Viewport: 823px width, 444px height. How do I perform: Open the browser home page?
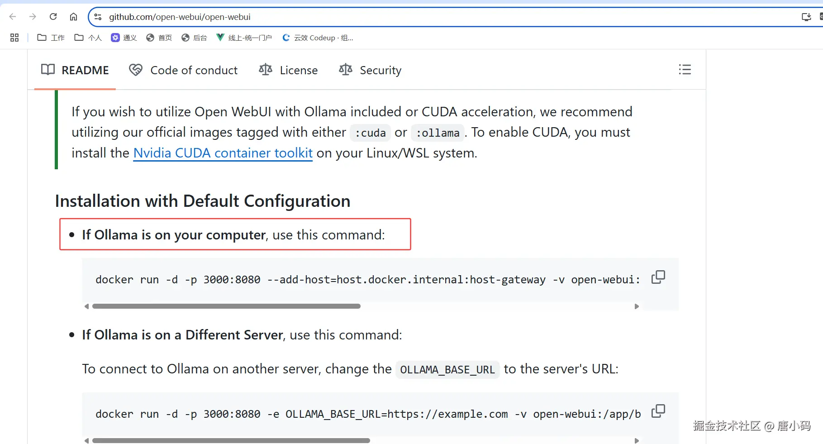coord(73,16)
